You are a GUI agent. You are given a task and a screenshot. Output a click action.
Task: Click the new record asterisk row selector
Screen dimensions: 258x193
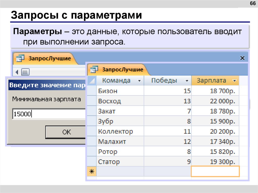pos(92,171)
